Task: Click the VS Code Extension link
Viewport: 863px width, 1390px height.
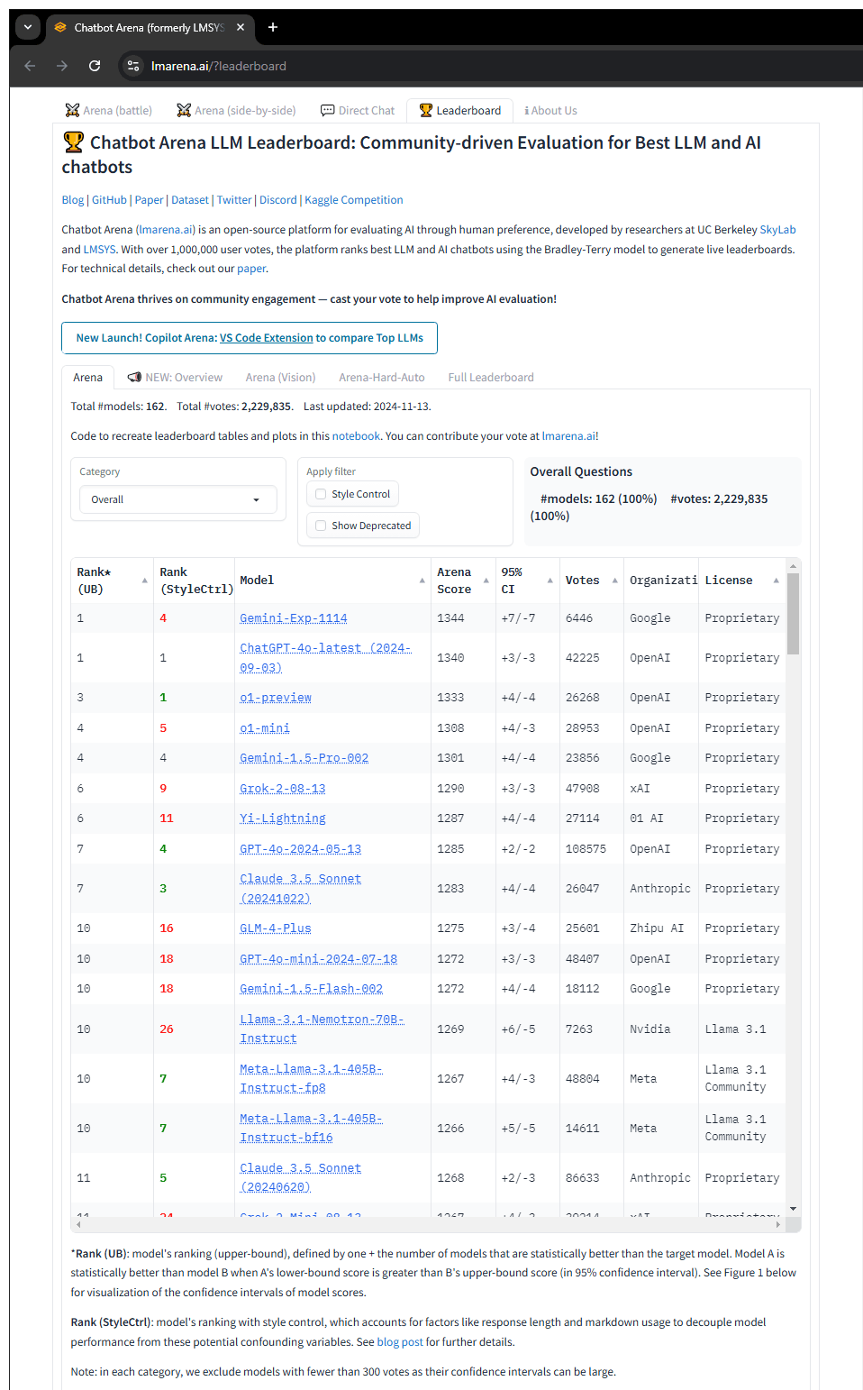Action: [x=267, y=338]
